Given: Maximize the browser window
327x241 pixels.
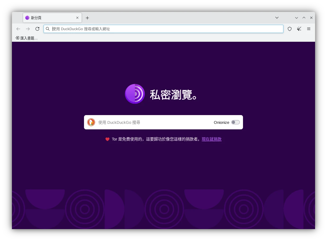Looking at the screenshot, I should click(x=304, y=18).
